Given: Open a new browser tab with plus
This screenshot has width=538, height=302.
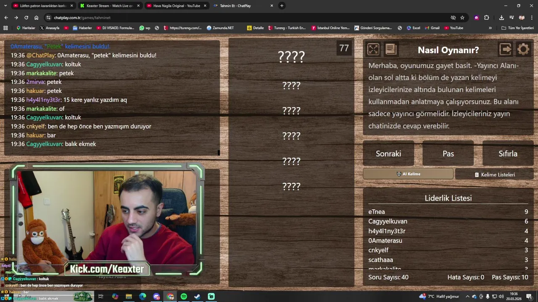Looking at the screenshot, I should click(282, 6).
